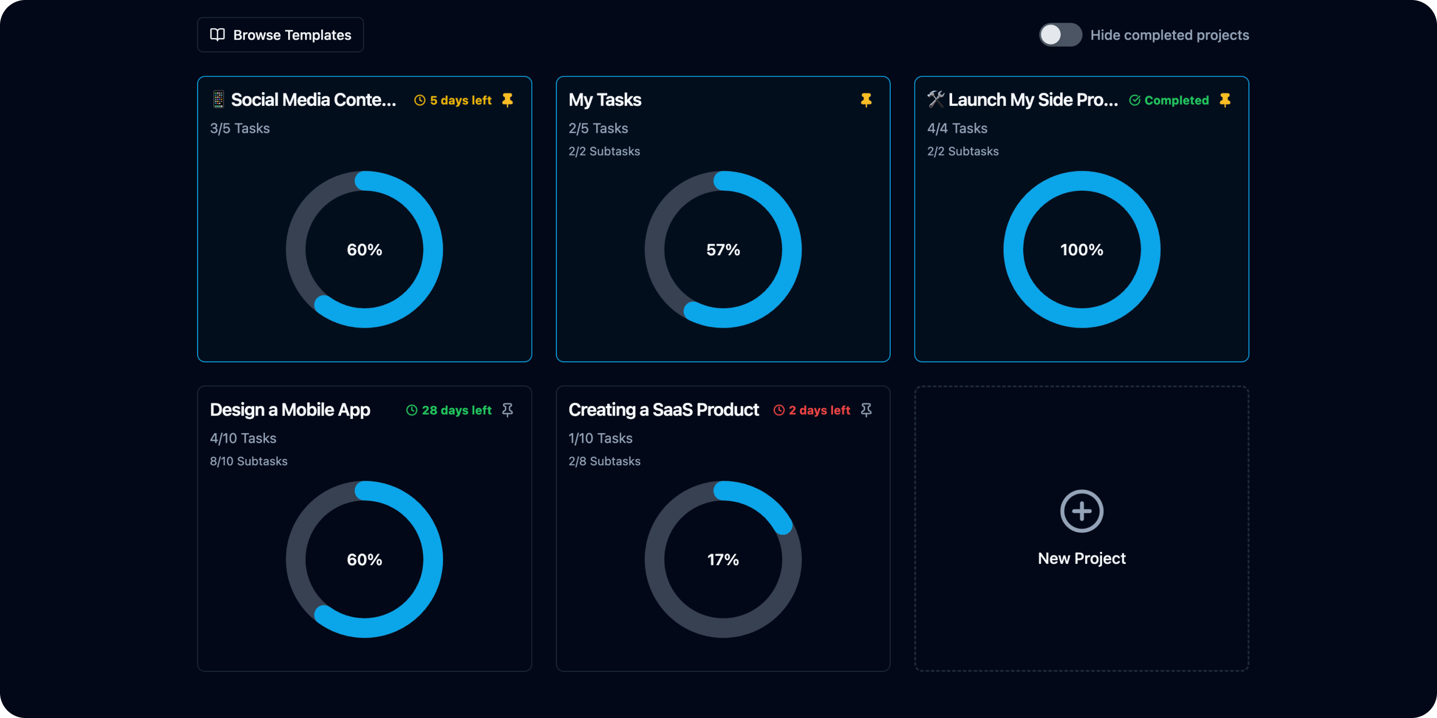Pin the Design a Mobile App project
The image size is (1437, 718).
click(x=507, y=410)
